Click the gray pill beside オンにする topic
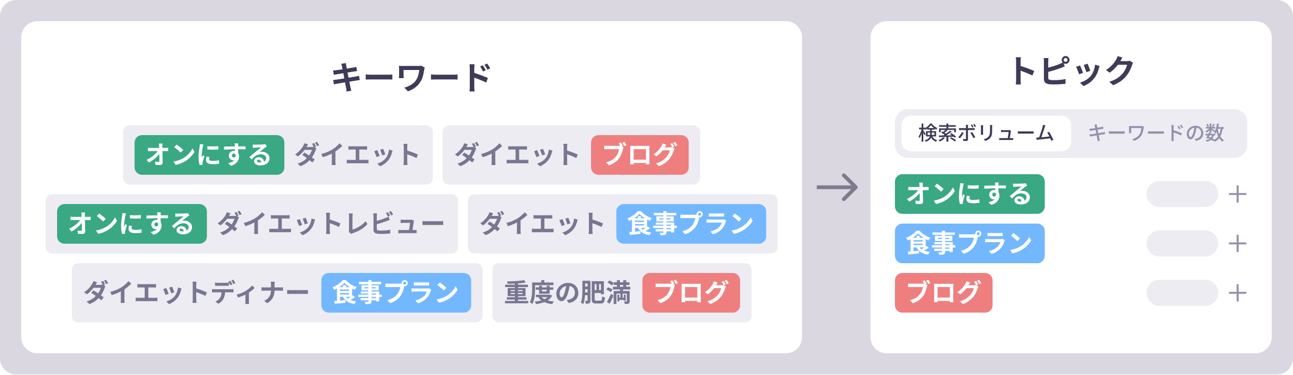 [1182, 194]
